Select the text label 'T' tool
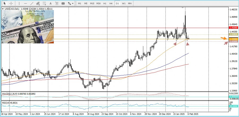The image size is (239, 117). click(57, 3)
